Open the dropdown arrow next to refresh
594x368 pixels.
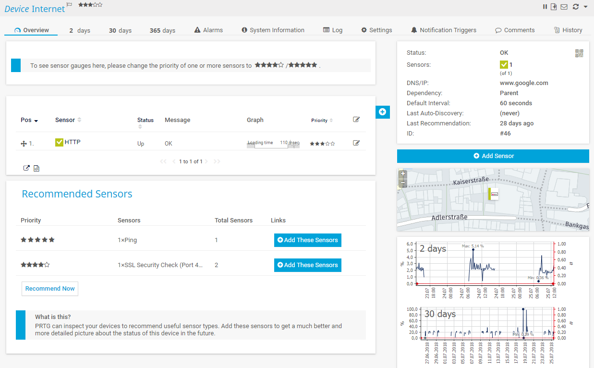[585, 7]
